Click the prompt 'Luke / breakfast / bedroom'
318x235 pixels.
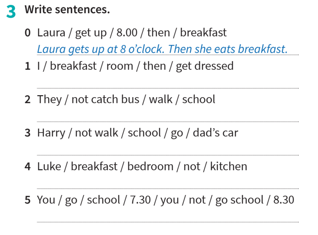coord(142,167)
